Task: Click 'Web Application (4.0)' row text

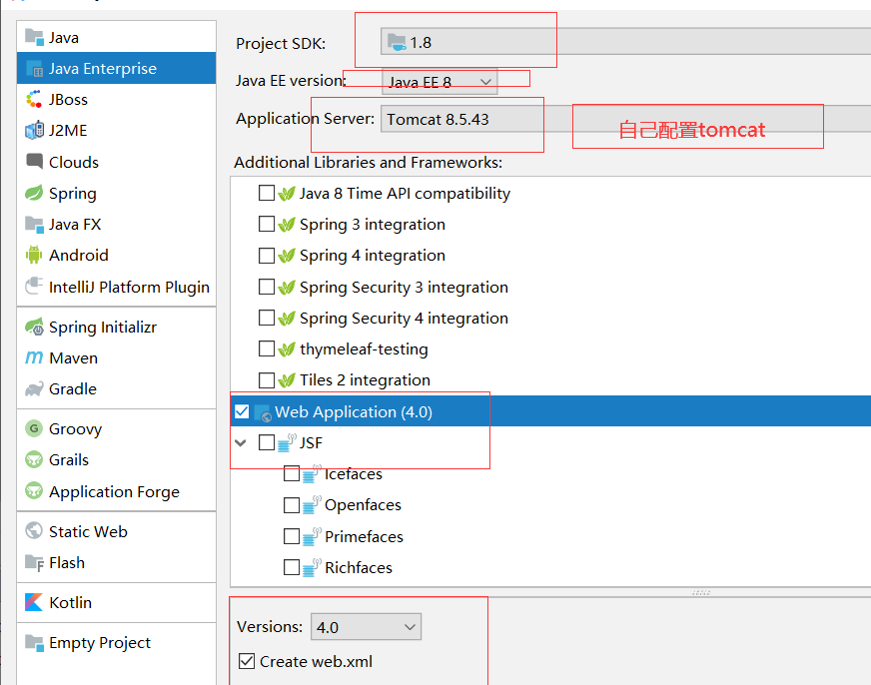Action: click(354, 411)
